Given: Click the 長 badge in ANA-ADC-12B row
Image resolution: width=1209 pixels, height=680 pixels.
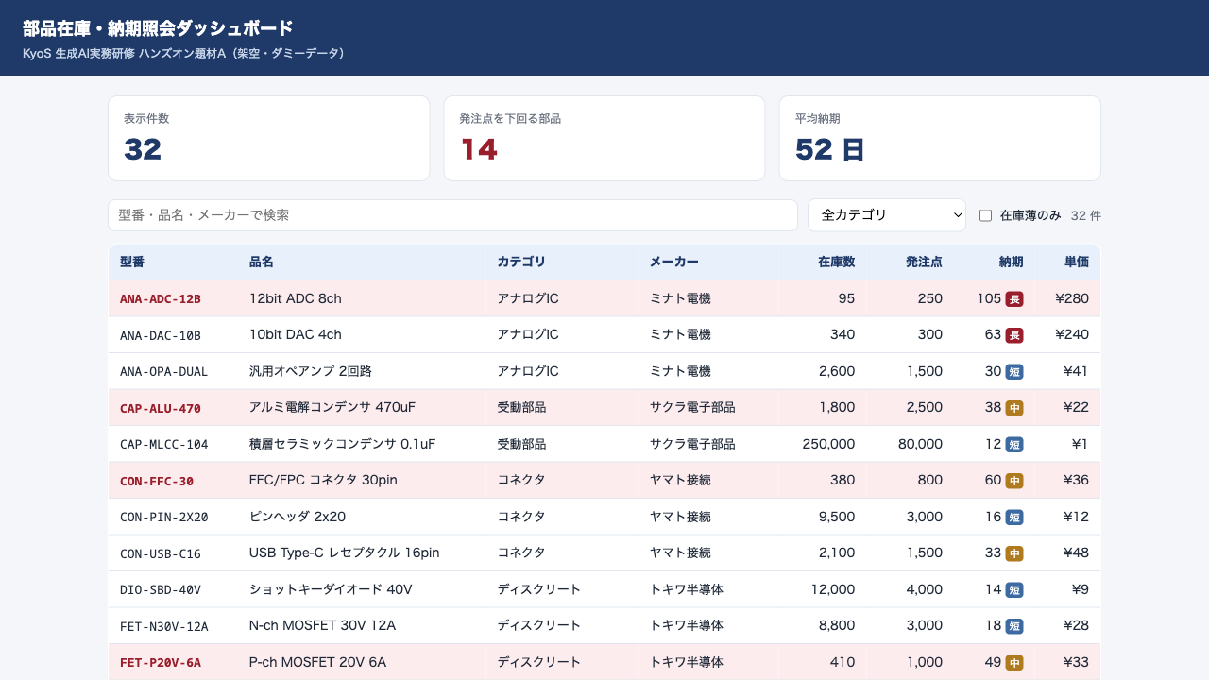Looking at the screenshot, I should point(1014,299).
